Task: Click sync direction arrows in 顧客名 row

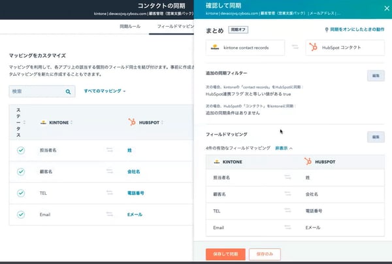Action: (x=110, y=171)
